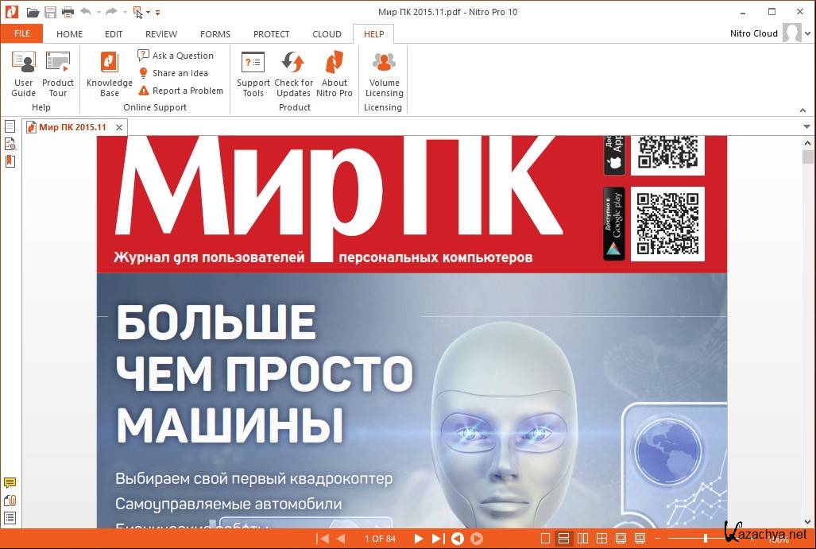Click Report a Problem
816x549 pixels.
coord(180,91)
